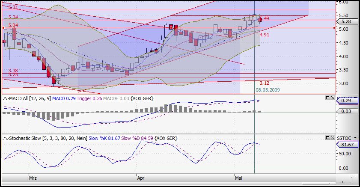
Task: Click the 3.23 support level label
Action: 13,74
